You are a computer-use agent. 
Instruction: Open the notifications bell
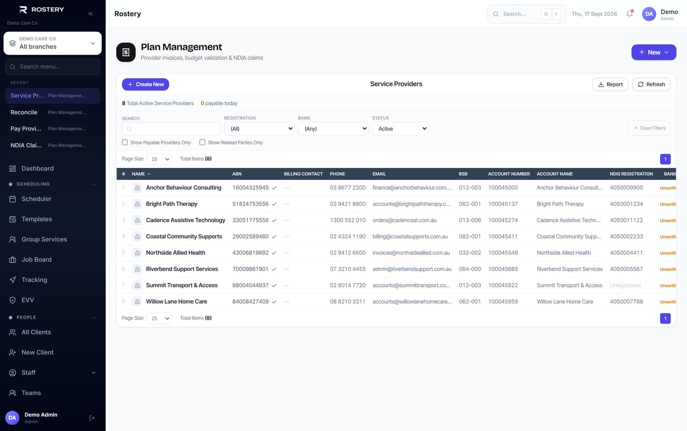(x=630, y=14)
